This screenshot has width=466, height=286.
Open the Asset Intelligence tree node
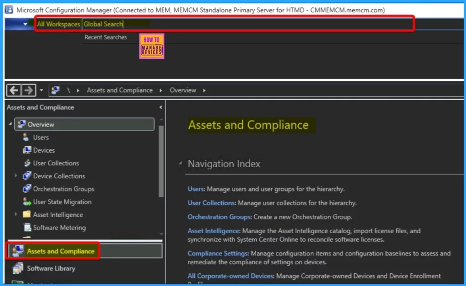coord(58,214)
